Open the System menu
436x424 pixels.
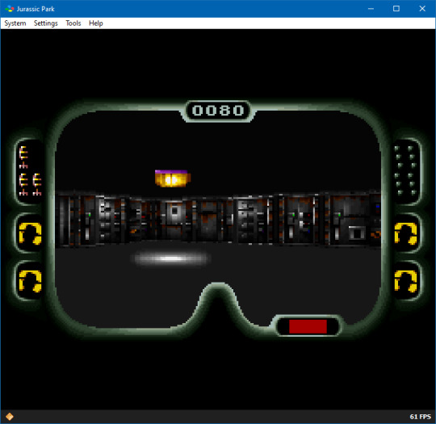point(15,23)
